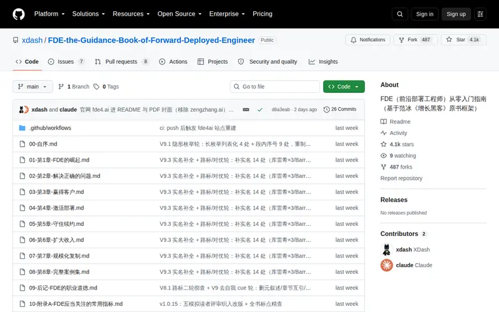Open the 9 watching link
The width and height of the screenshot is (499, 312).
[x=399, y=155]
